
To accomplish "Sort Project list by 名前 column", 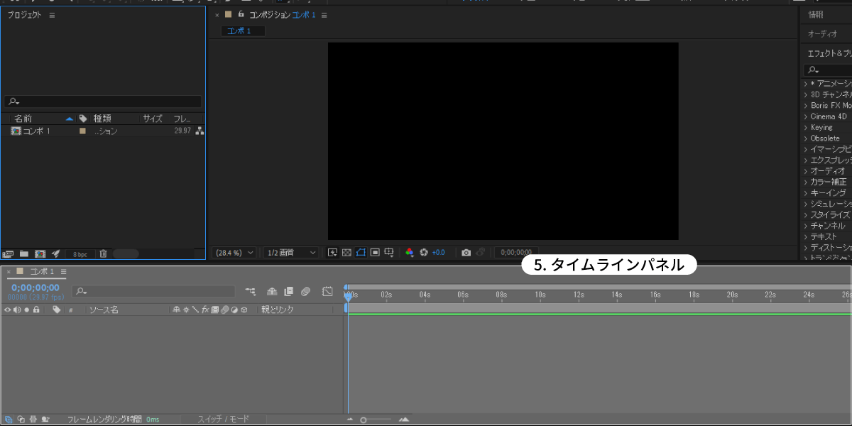I will pyautogui.click(x=23, y=119).
